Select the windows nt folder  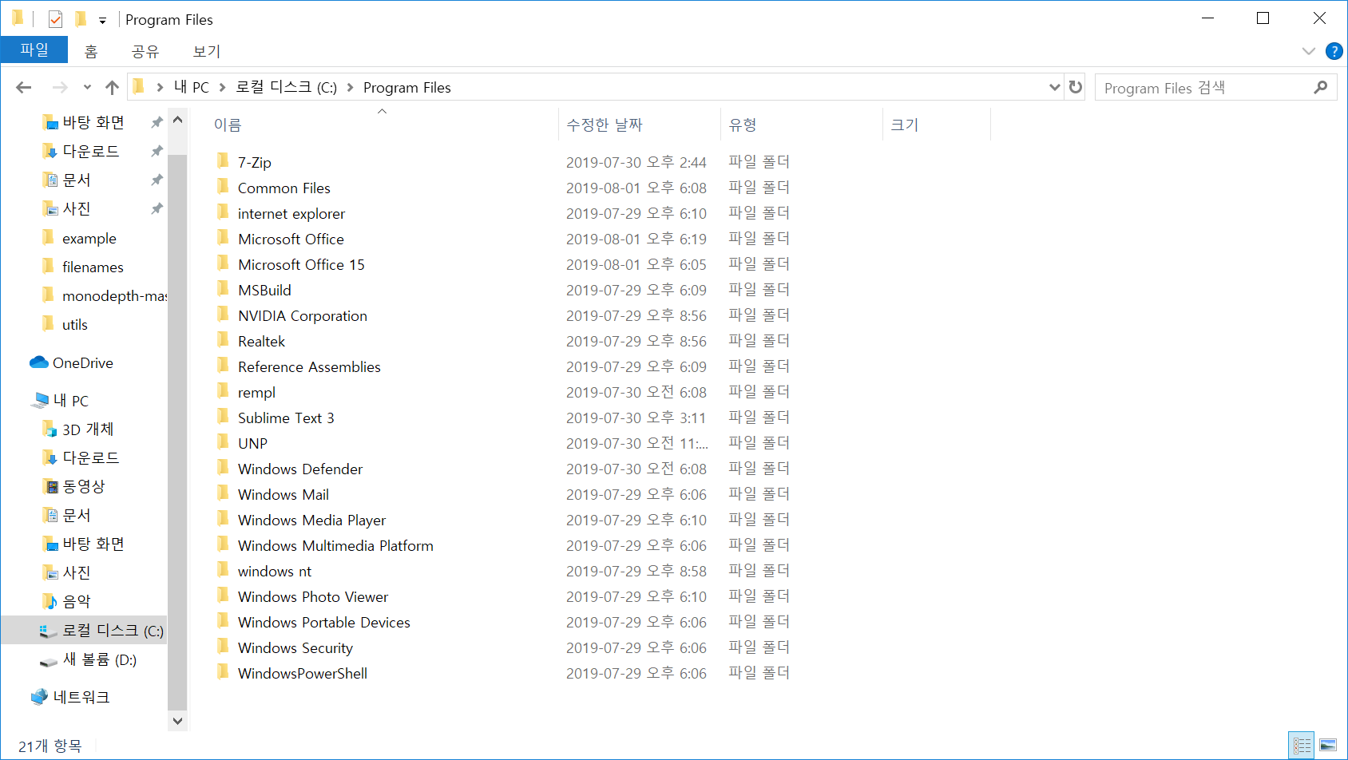pos(274,571)
